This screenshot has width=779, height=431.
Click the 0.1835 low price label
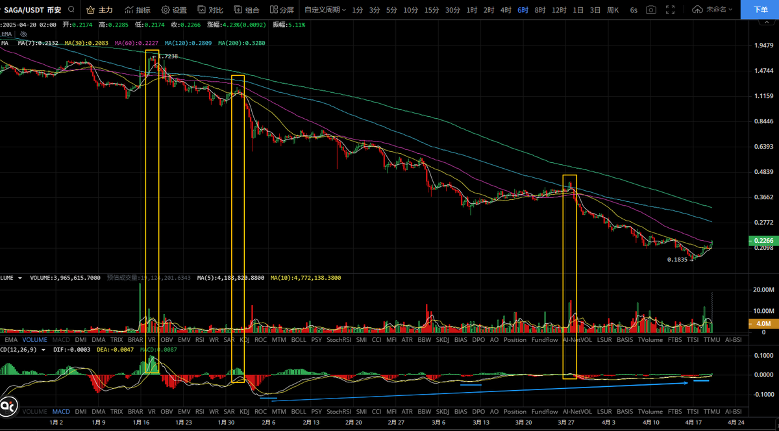point(676,260)
